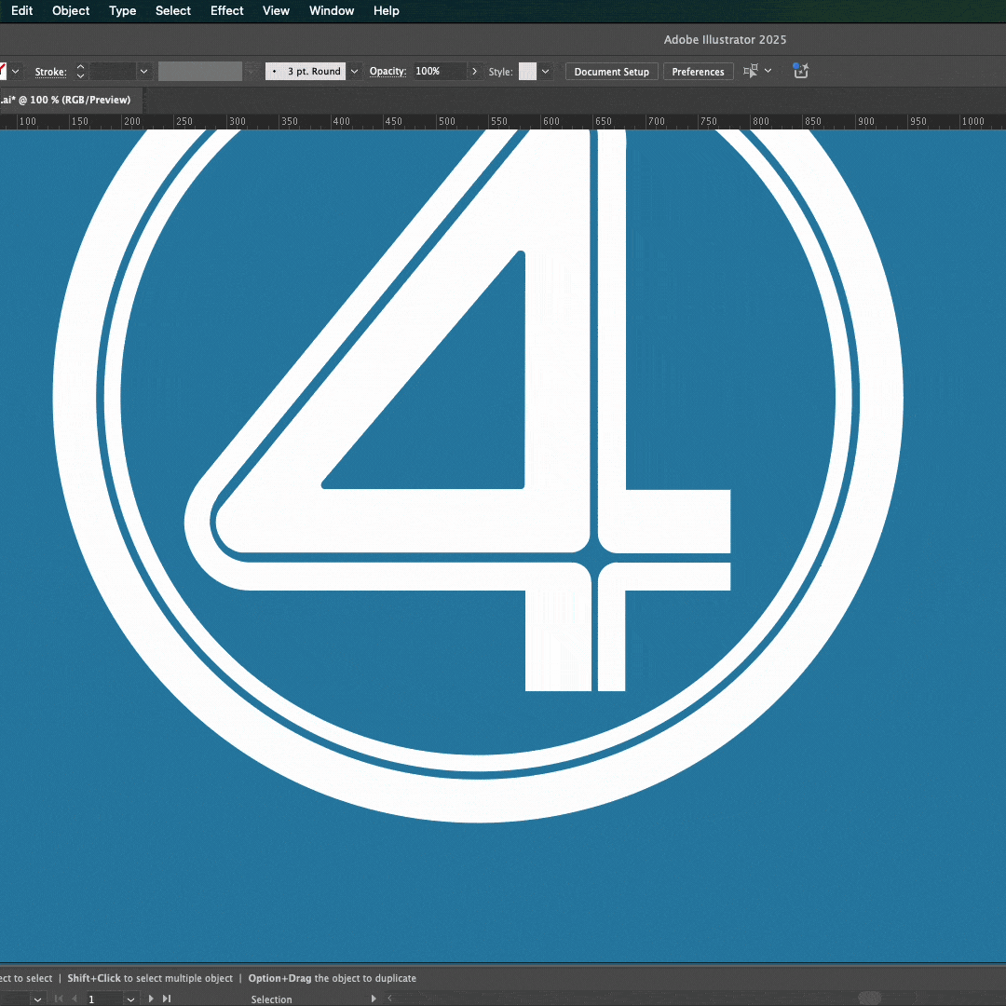
Task: Click the Shift+Click hint text
Action: pyautogui.click(x=150, y=978)
